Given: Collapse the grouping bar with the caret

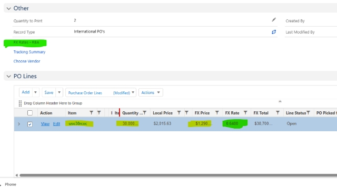Looking at the screenshot, I should click(x=280, y=101).
